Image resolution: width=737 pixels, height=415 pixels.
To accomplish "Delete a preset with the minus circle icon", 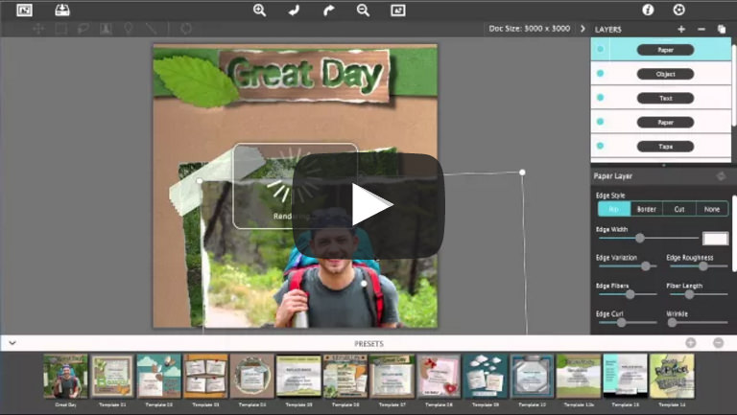I will click(718, 343).
